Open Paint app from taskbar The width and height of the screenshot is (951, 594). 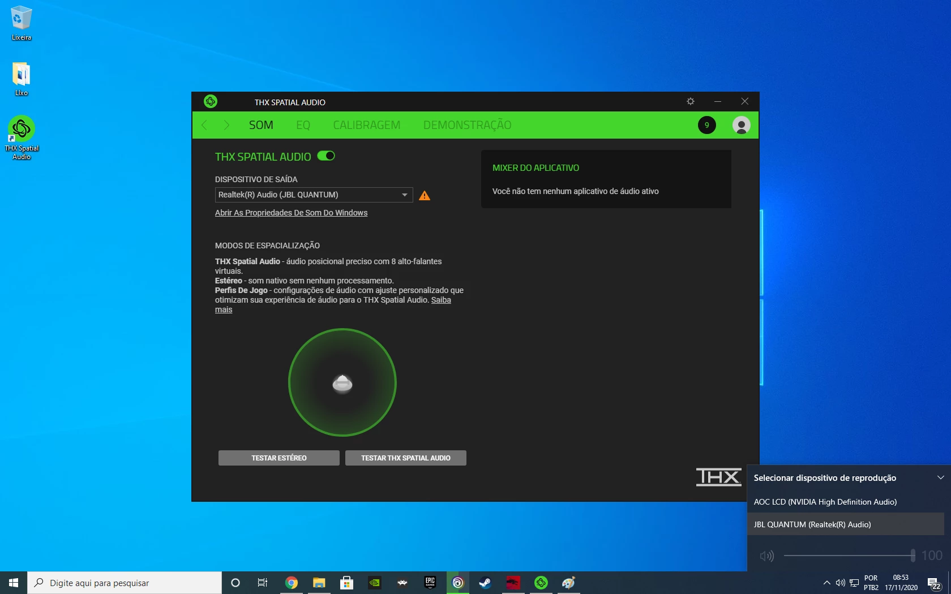click(x=569, y=583)
